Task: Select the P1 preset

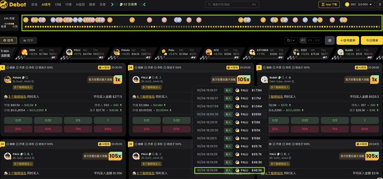Action: (x=303, y=40)
